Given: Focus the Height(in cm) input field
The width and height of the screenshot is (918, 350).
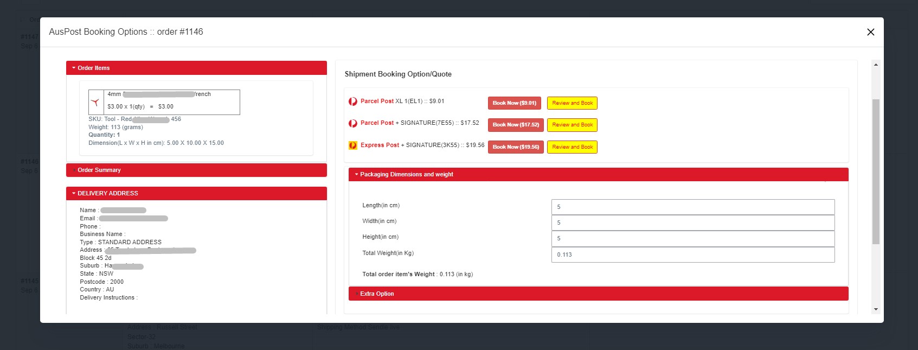Looking at the screenshot, I should (693, 238).
